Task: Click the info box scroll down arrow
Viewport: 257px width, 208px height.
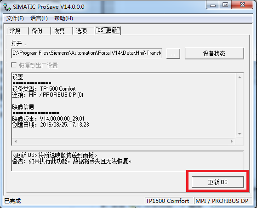Action: tap(240, 134)
